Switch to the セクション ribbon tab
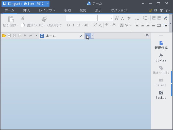The width and height of the screenshot is (173, 130). click(x=119, y=10)
